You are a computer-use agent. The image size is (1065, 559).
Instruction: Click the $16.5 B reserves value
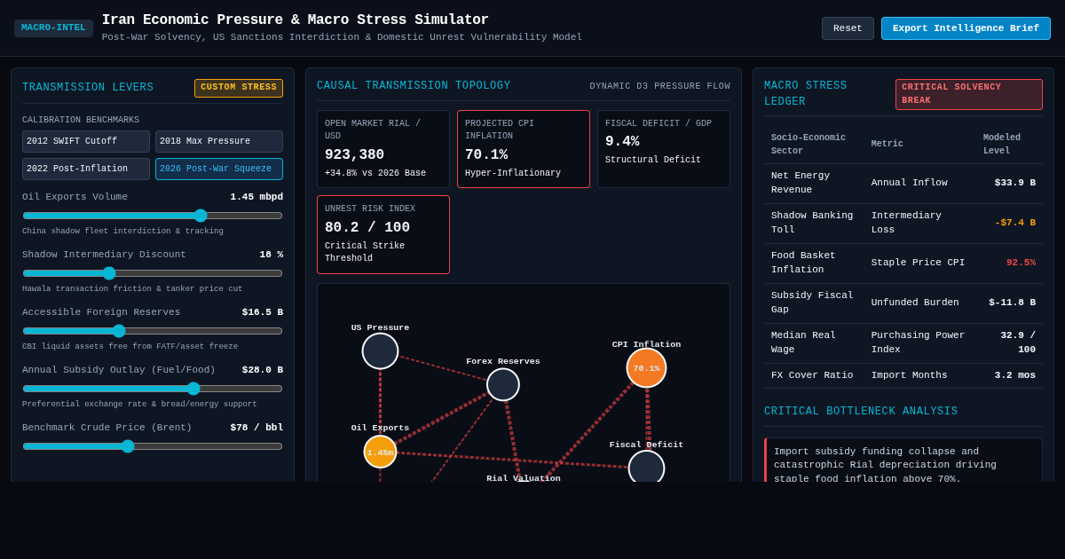click(x=263, y=312)
